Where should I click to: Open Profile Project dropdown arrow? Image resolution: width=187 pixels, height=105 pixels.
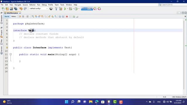[x=79, y=9]
